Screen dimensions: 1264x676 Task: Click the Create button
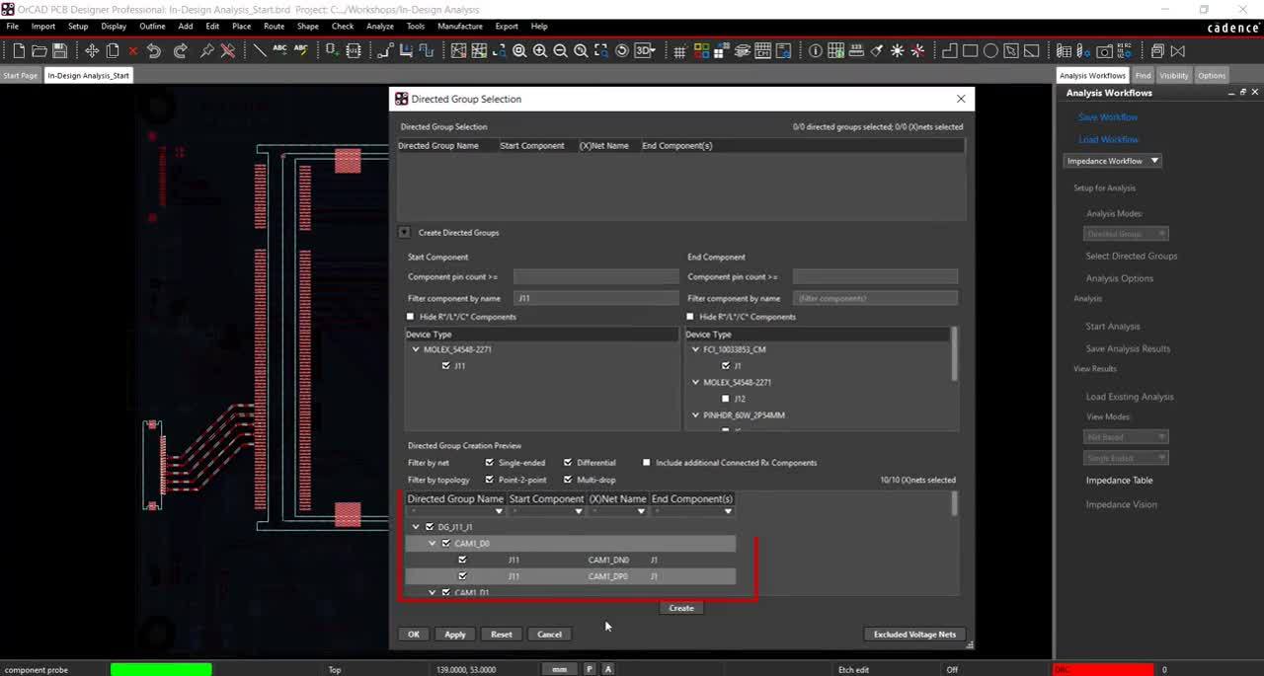coord(681,608)
